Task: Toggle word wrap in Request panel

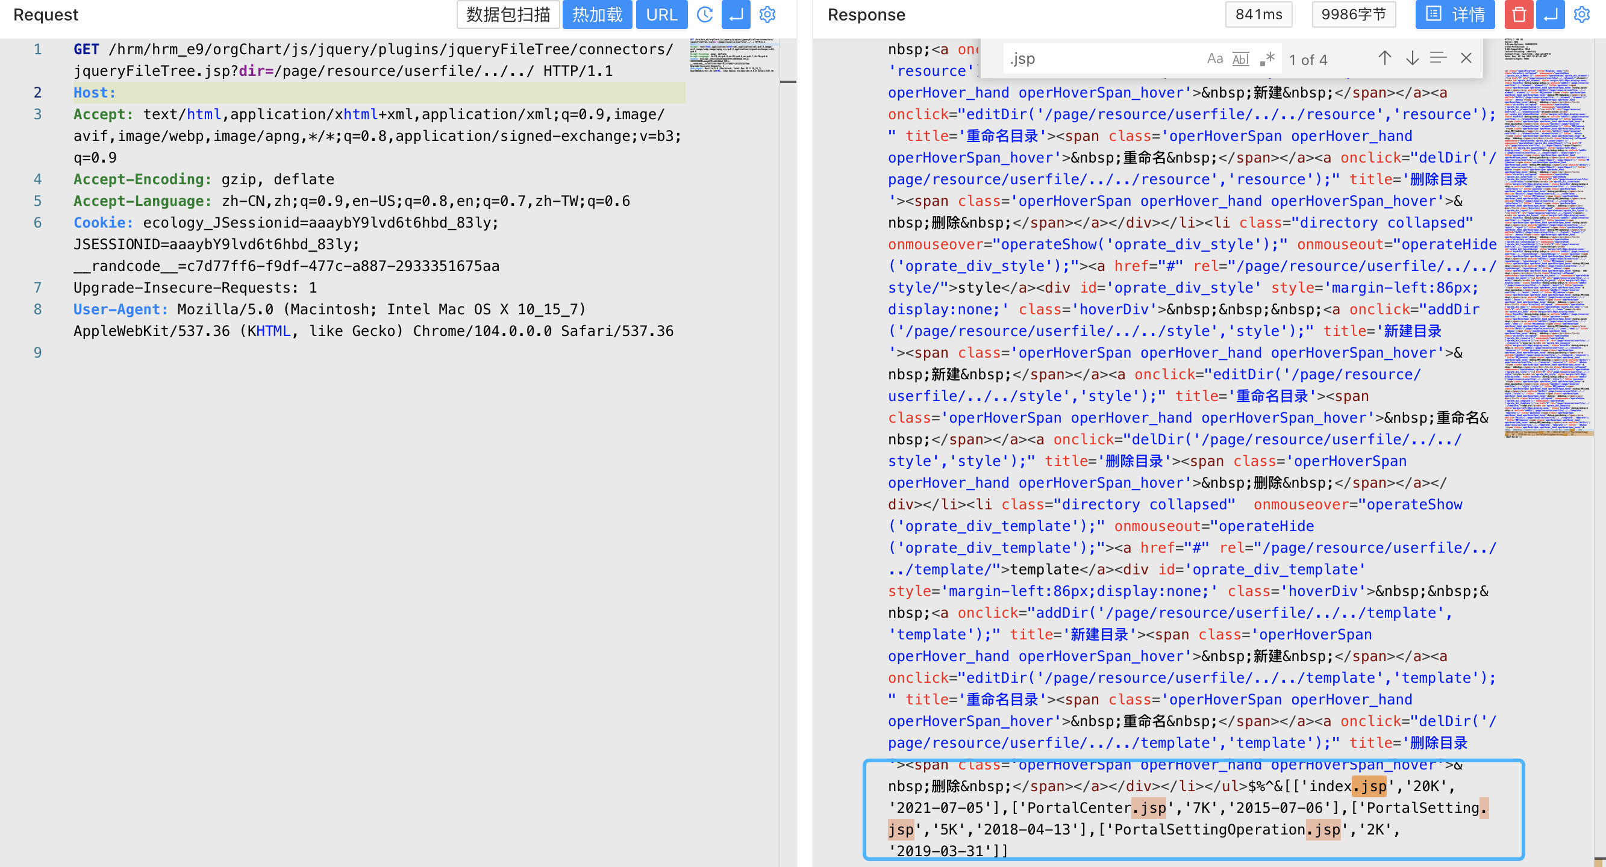Action: point(736,14)
